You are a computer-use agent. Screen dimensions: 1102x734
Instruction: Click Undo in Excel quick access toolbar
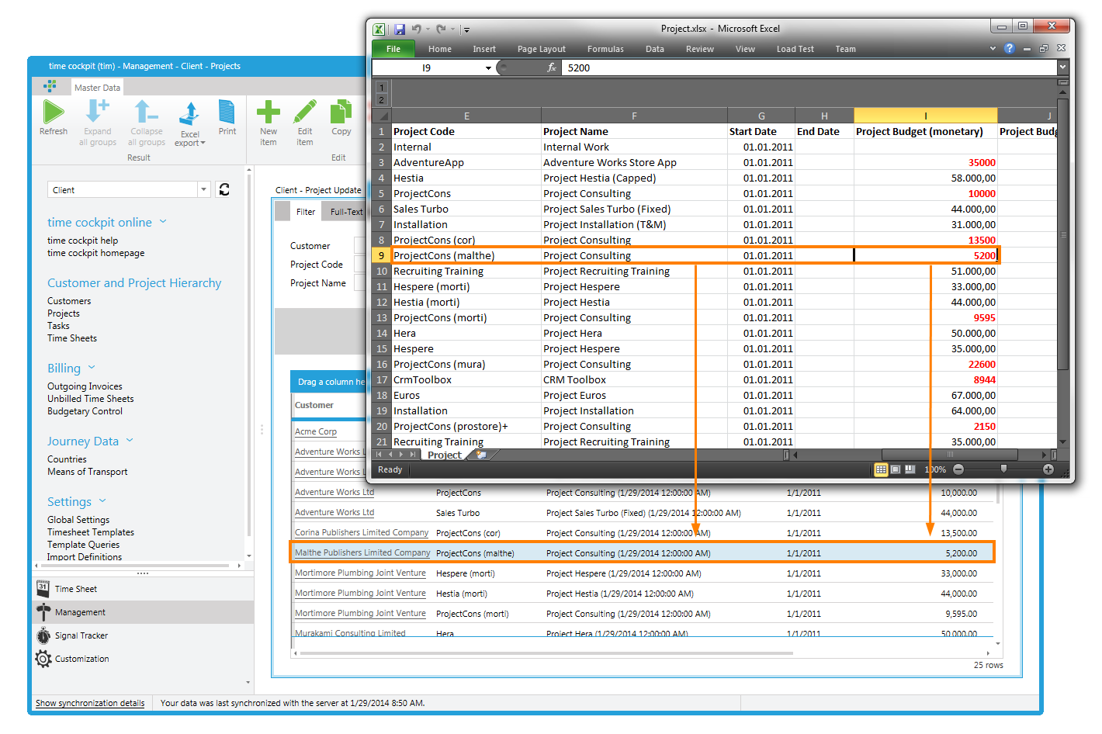coord(417,29)
